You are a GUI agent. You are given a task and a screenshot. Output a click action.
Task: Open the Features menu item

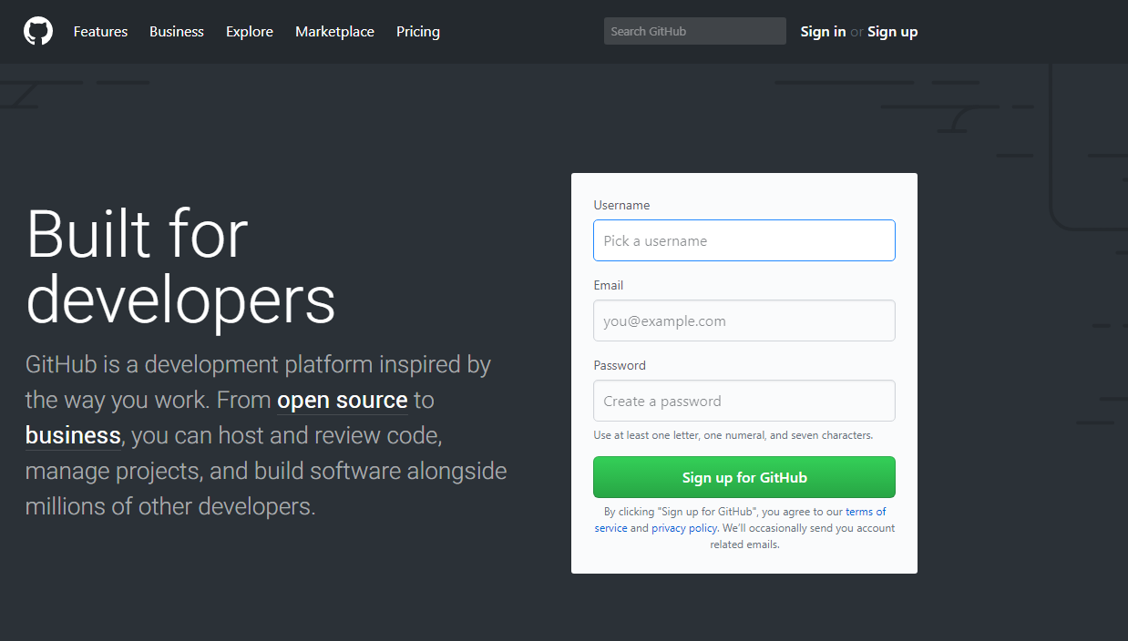click(100, 32)
